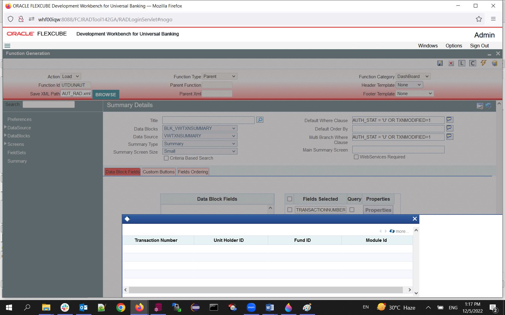Screen dimensions: 505x315
Task: Click the Summary Details scroll up arrow
Action: pos(499,104)
